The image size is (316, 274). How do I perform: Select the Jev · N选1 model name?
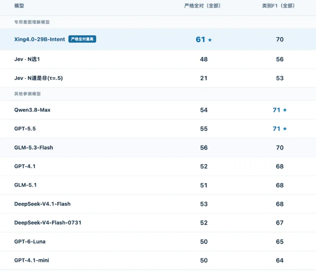pyautogui.click(x=27, y=59)
